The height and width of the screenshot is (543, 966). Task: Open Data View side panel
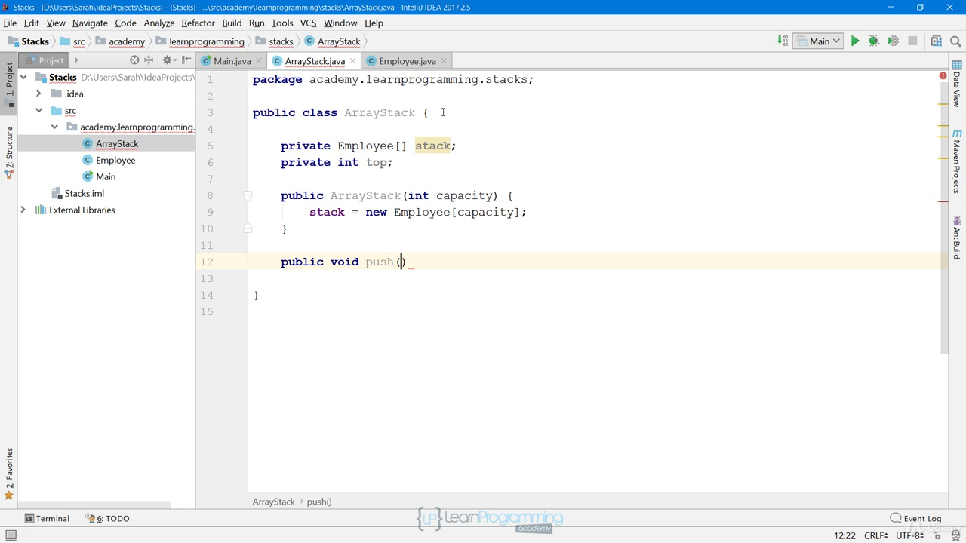click(x=957, y=84)
